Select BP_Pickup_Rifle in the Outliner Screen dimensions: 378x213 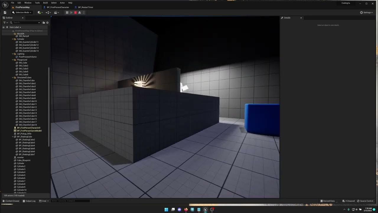(24, 134)
